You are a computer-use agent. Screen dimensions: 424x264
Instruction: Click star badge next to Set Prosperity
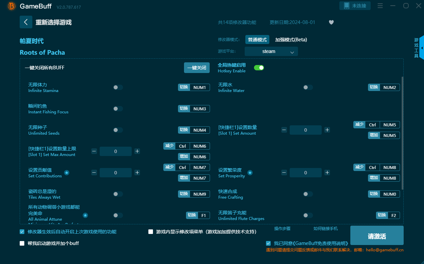[x=250, y=173]
